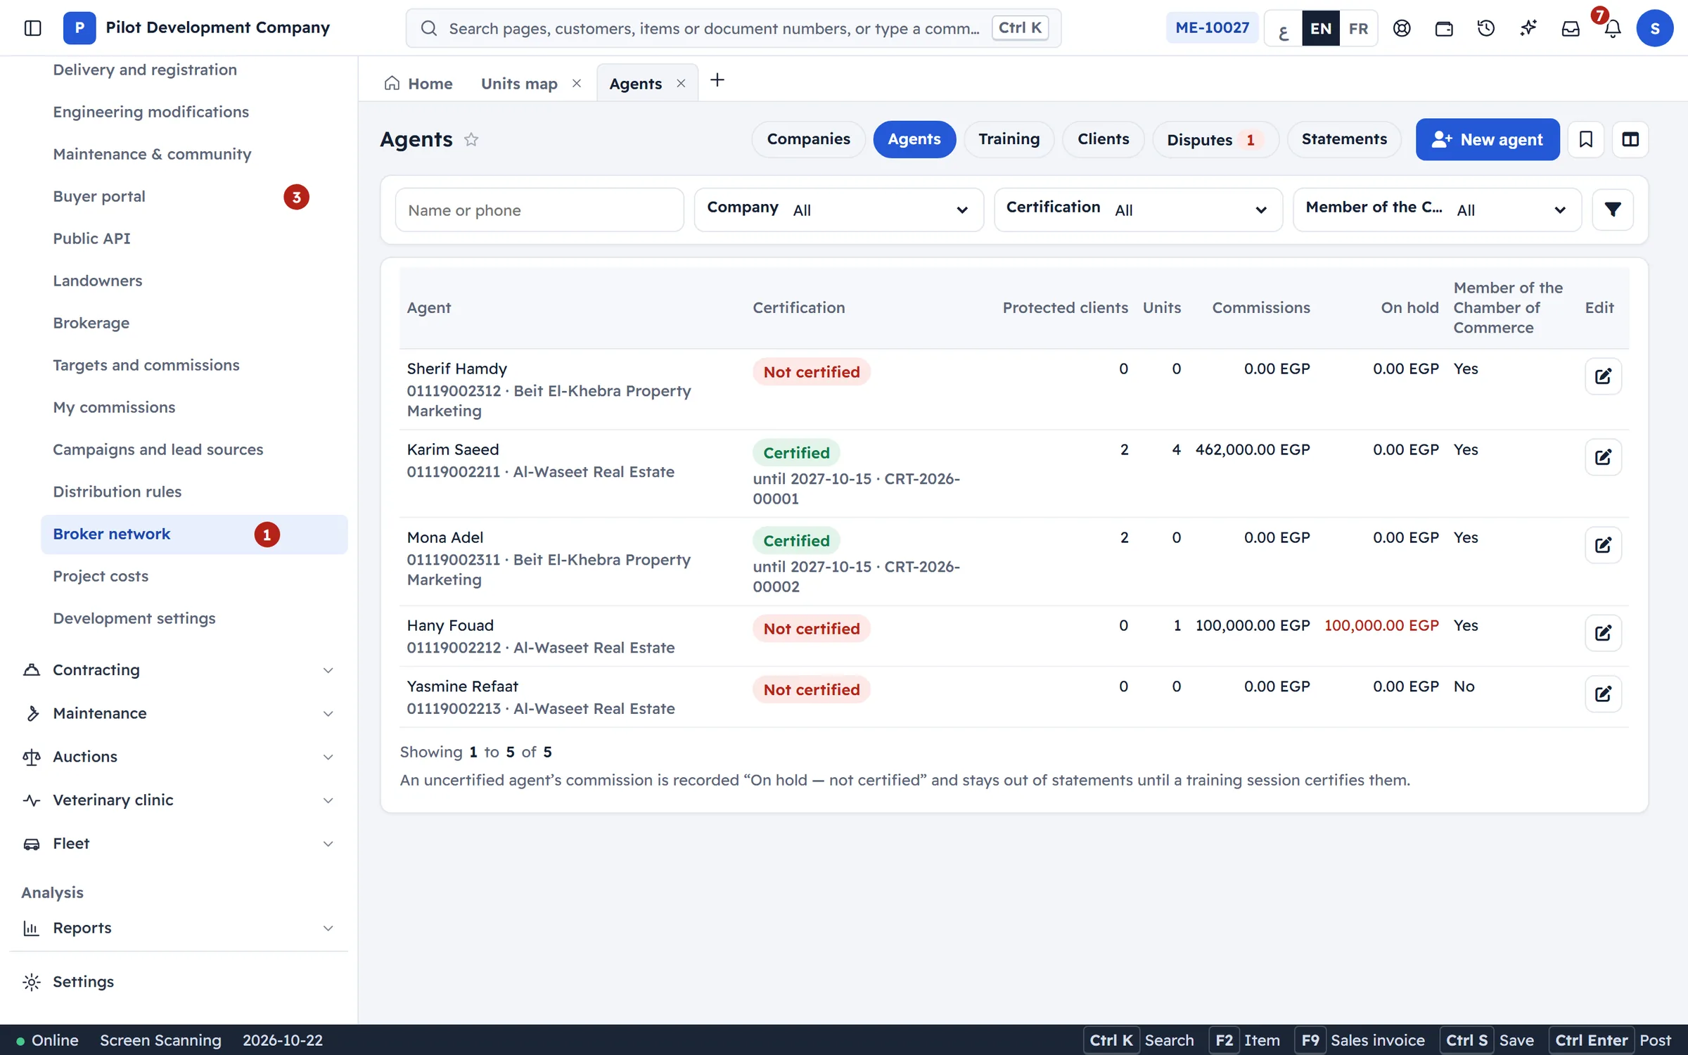Open the AI sparkle assistant icon
Viewport: 1688px width, 1055px height.
(1528, 28)
